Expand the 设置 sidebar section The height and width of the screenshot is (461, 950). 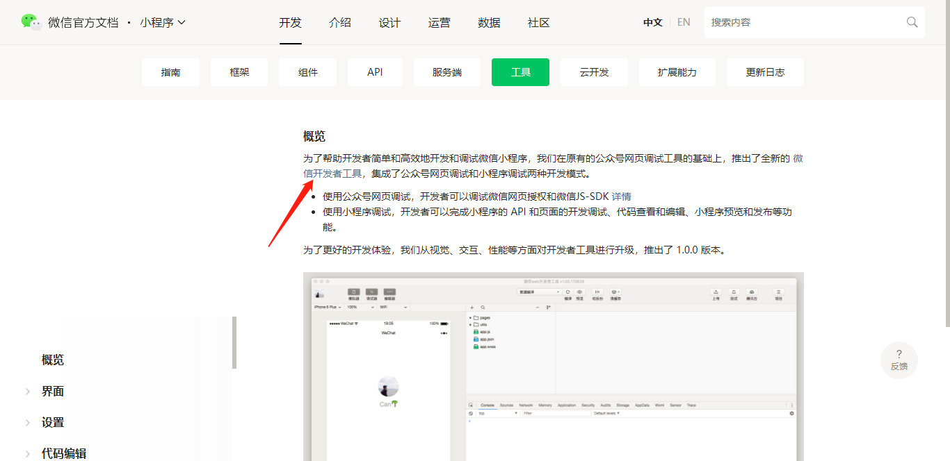28,423
